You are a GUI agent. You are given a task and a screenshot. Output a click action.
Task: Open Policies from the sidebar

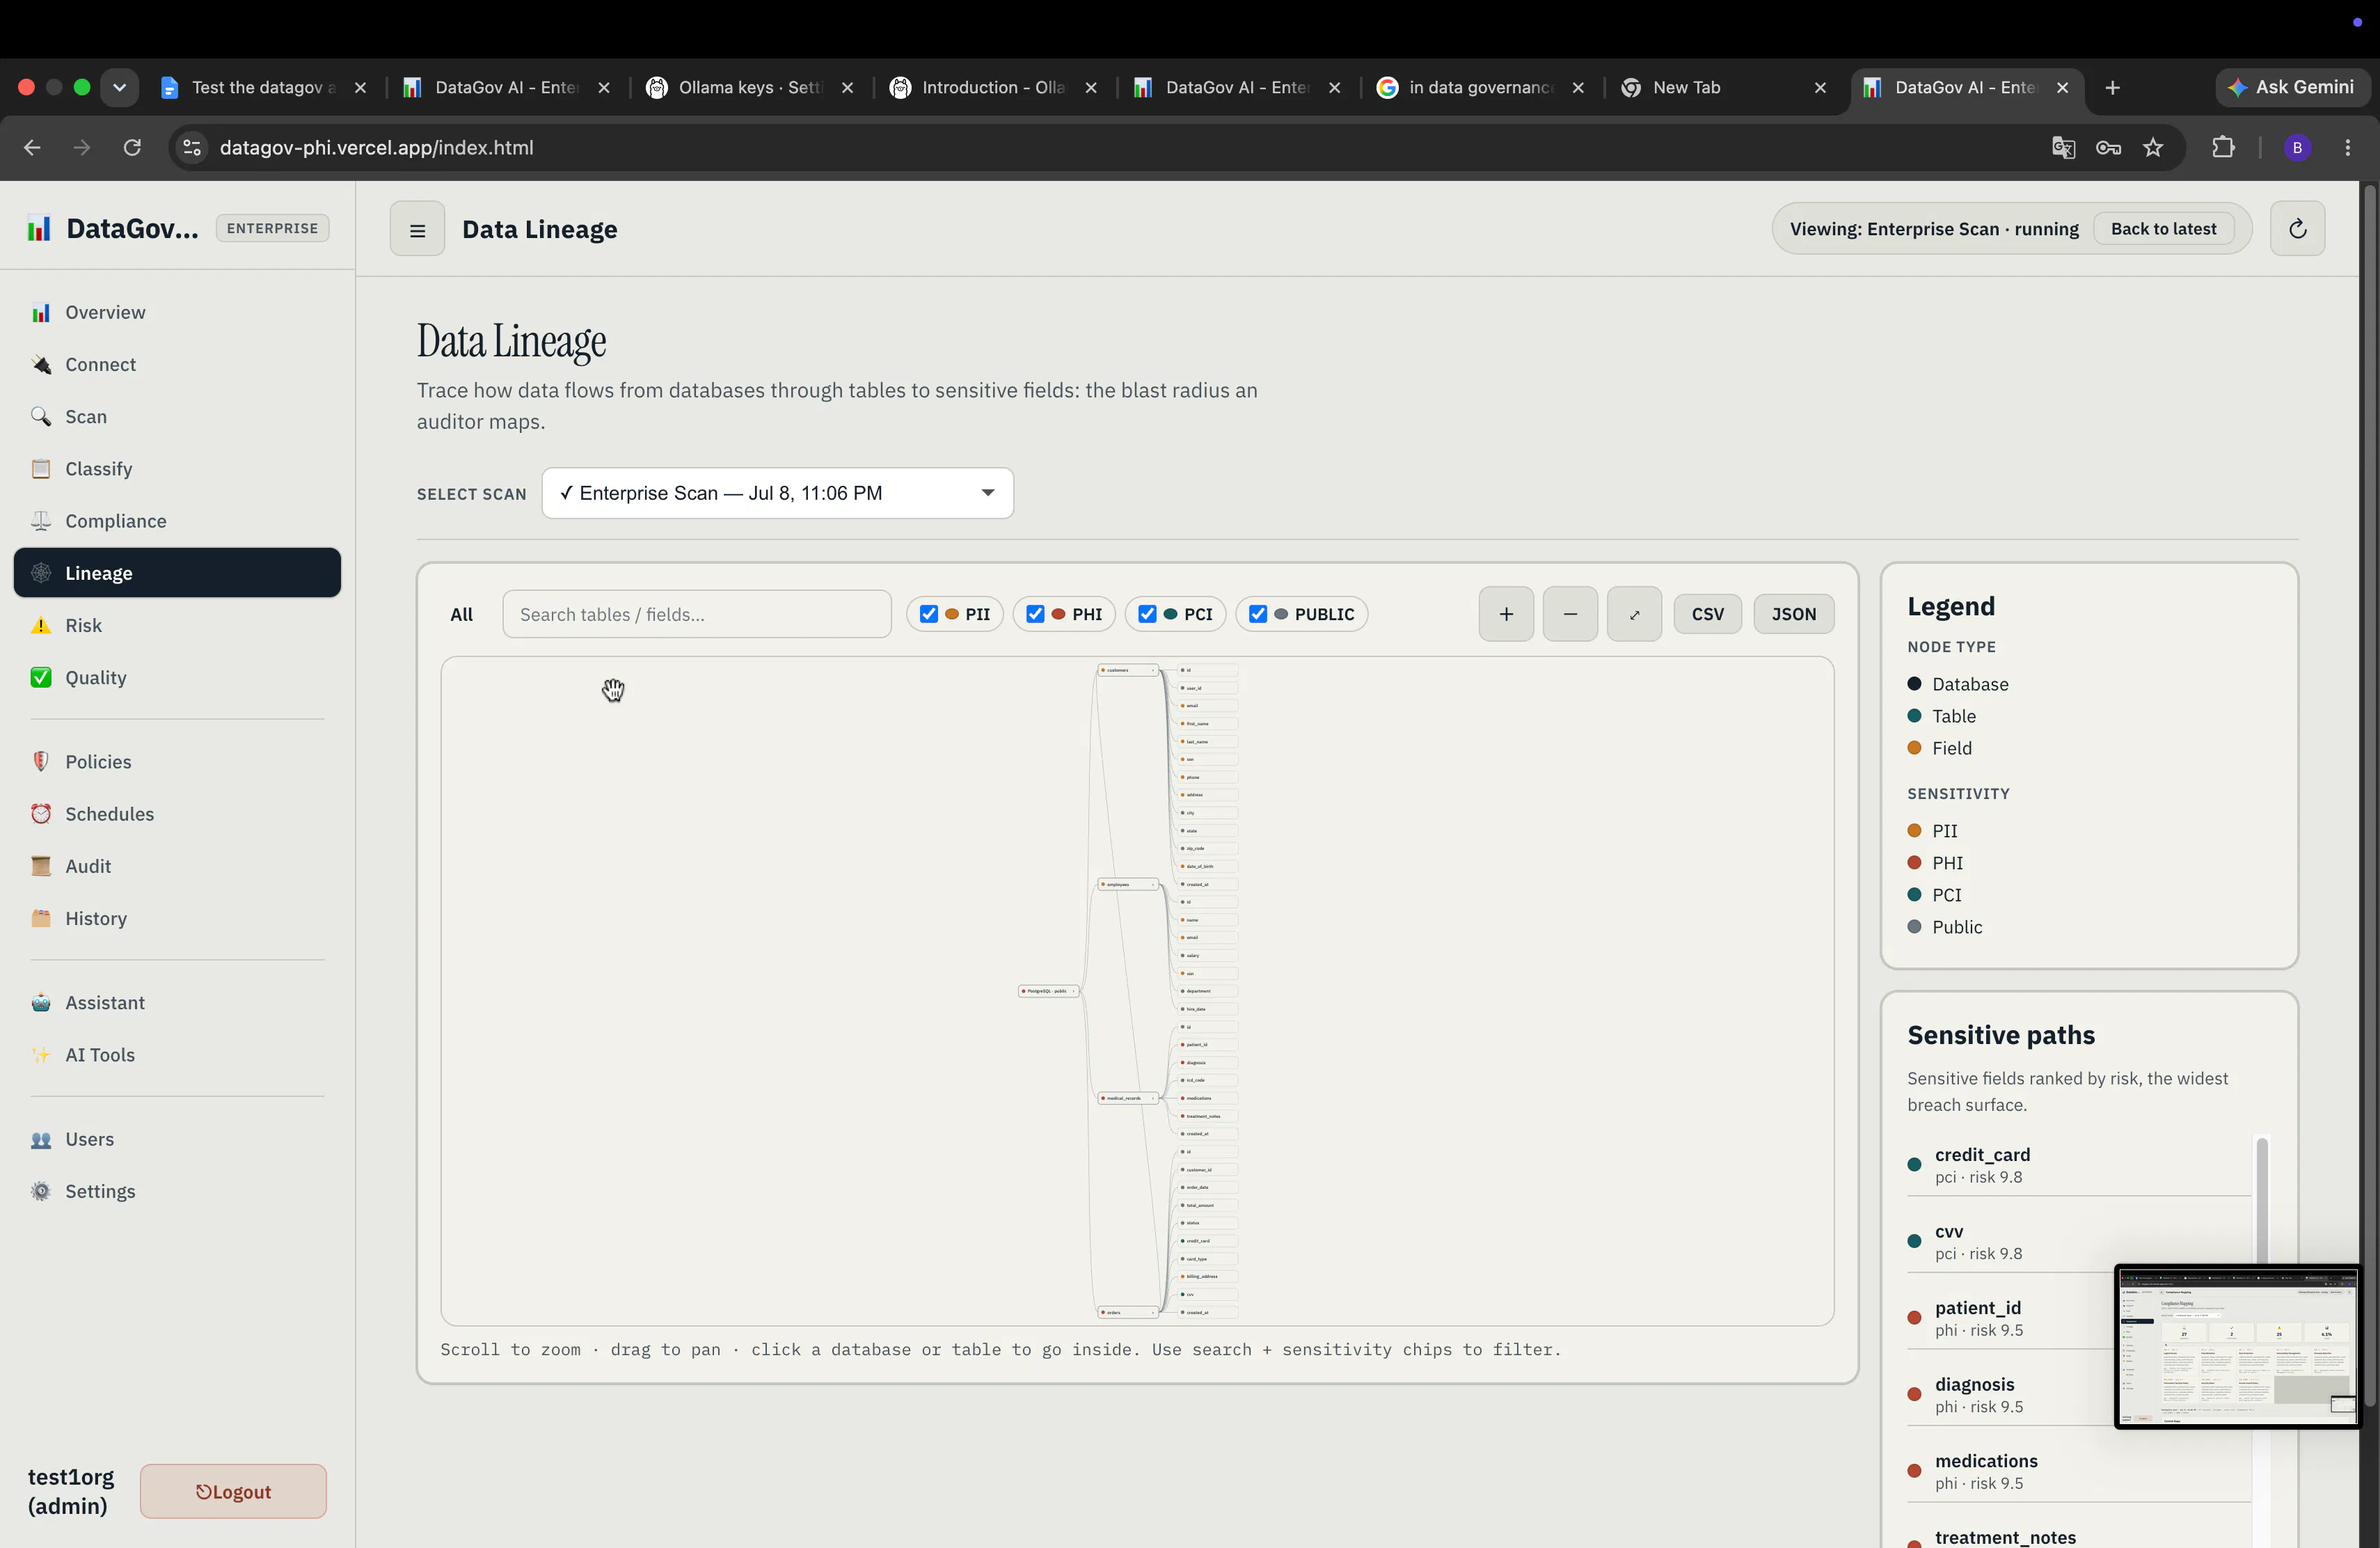(177, 761)
